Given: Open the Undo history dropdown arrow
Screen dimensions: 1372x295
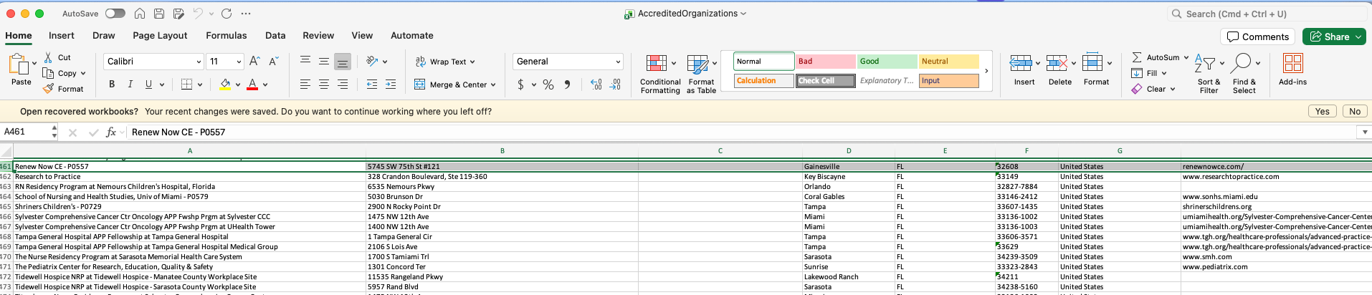Looking at the screenshot, I should point(211,14).
